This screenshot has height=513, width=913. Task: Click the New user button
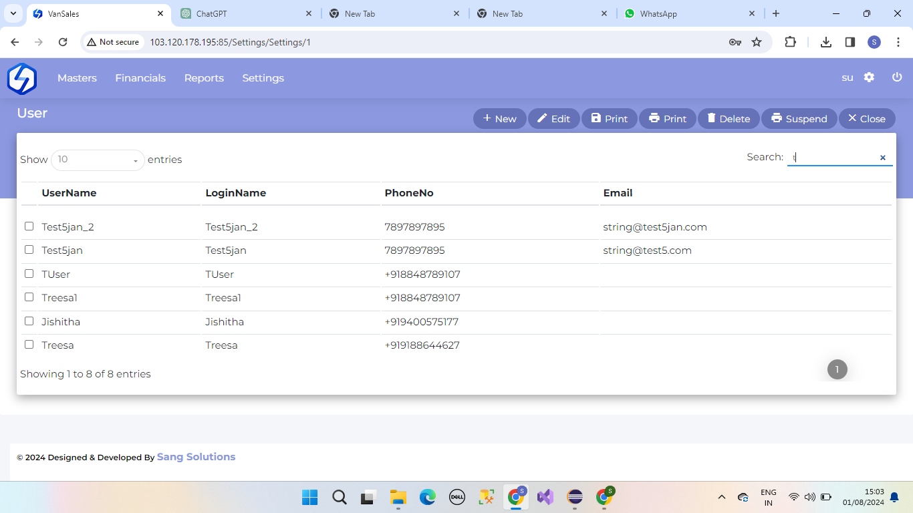click(499, 119)
